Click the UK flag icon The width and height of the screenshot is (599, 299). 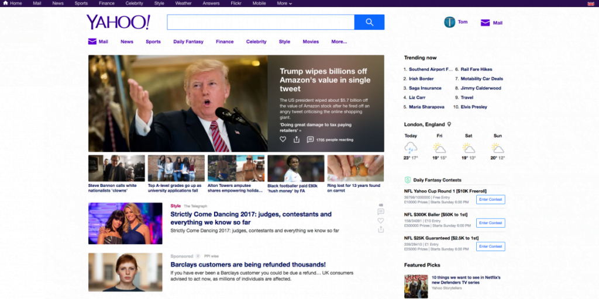click(591, 4)
